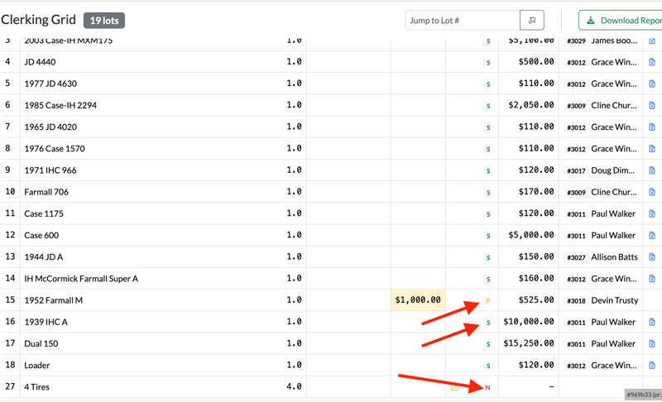Open document icon in 1939 IHC A row

tap(652, 322)
